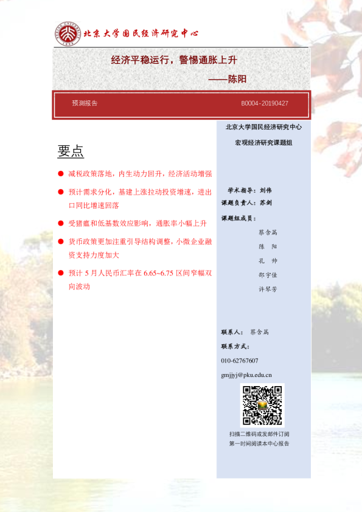This screenshot has height=512, width=362.
Task: Click the Peking University round seal logo
Action: coord(68,33)
